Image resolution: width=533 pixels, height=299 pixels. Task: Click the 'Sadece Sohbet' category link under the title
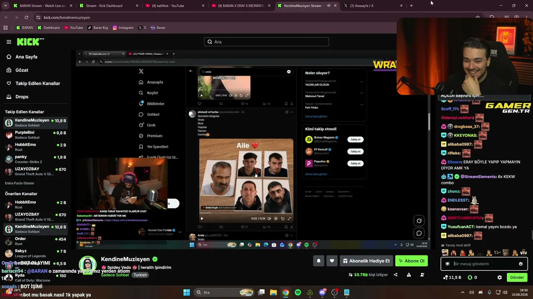(115, 275)
